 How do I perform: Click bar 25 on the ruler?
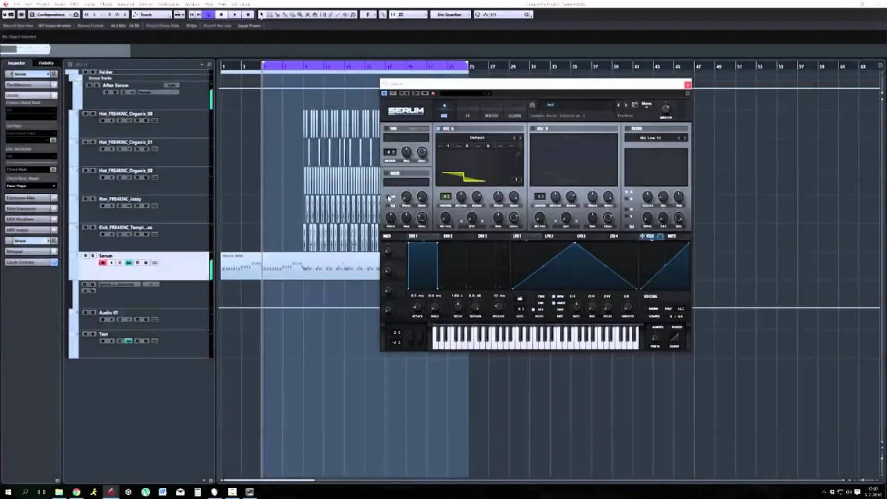click(x=471, y=67)
